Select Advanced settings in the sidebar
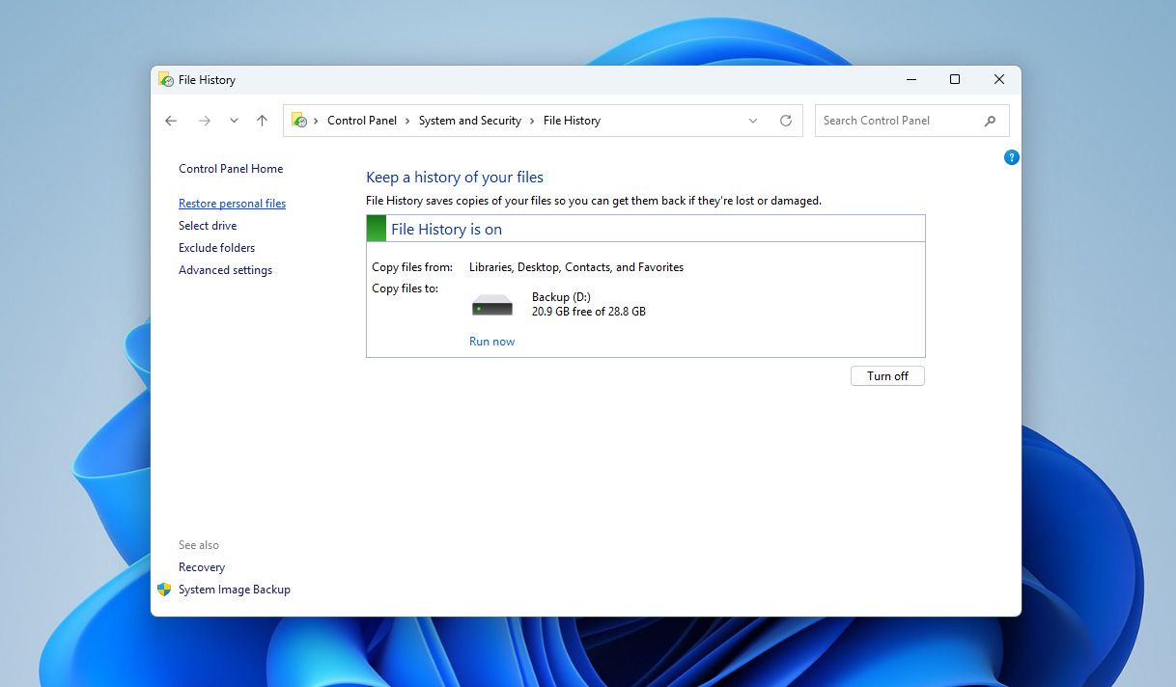 pyautogui.click(x=225, y=269)
